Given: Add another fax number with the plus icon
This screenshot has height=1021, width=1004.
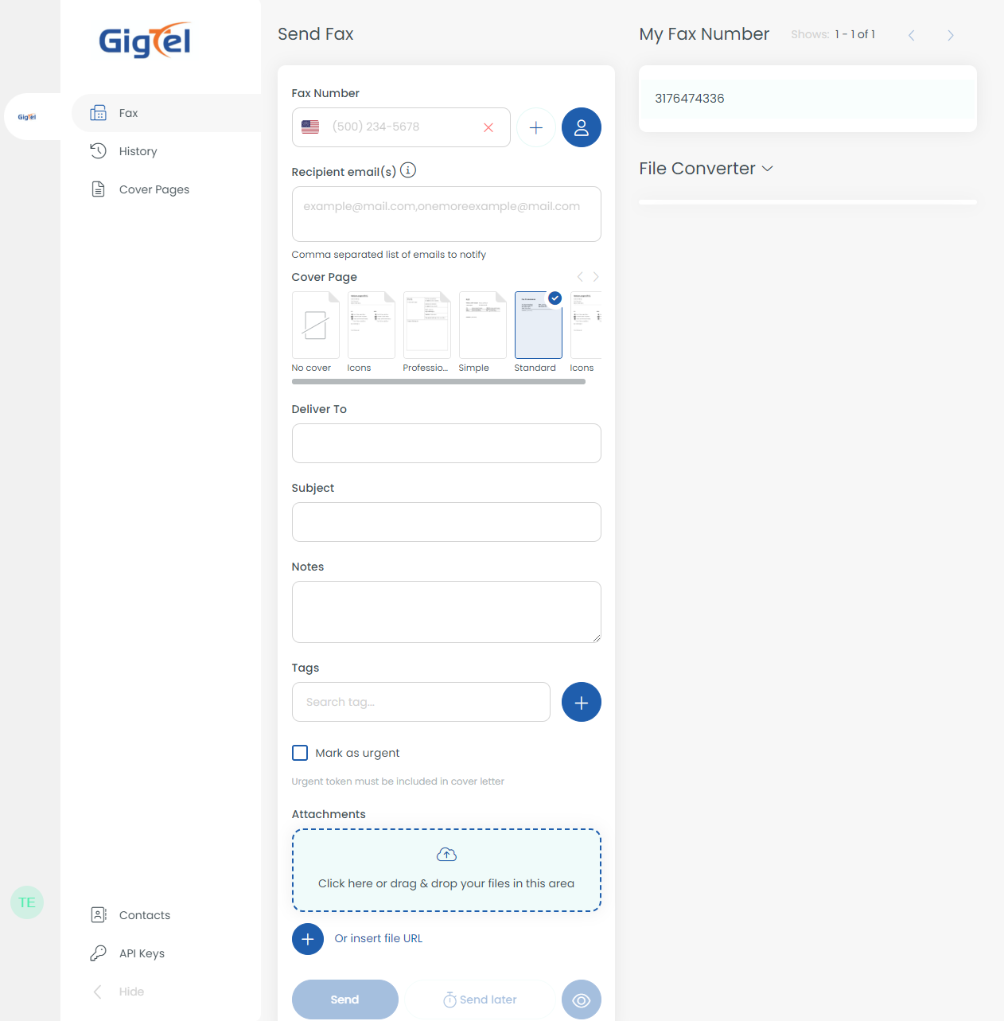Looking at the screenshot, I should [x=535, y=127].
